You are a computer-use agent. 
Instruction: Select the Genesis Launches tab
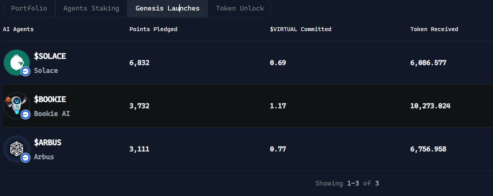coord(168,8)
